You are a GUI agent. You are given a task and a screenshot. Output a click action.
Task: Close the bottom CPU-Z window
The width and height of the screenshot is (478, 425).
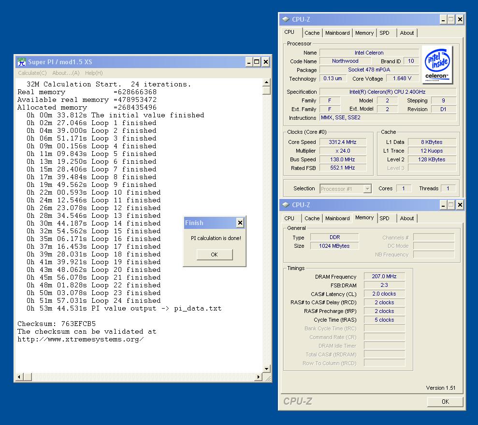460,205
